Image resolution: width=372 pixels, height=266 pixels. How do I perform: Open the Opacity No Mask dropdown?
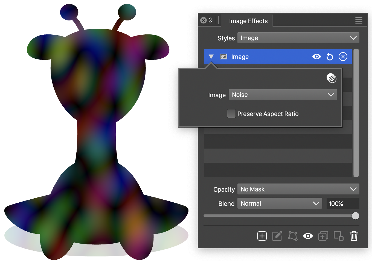click(298, 189)
